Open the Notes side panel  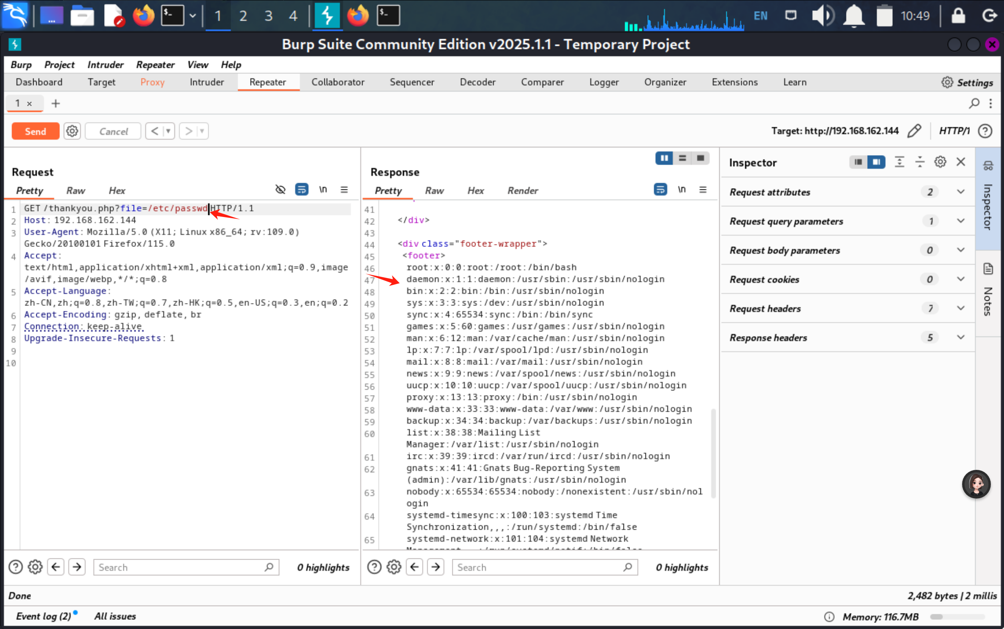(988, 291)
